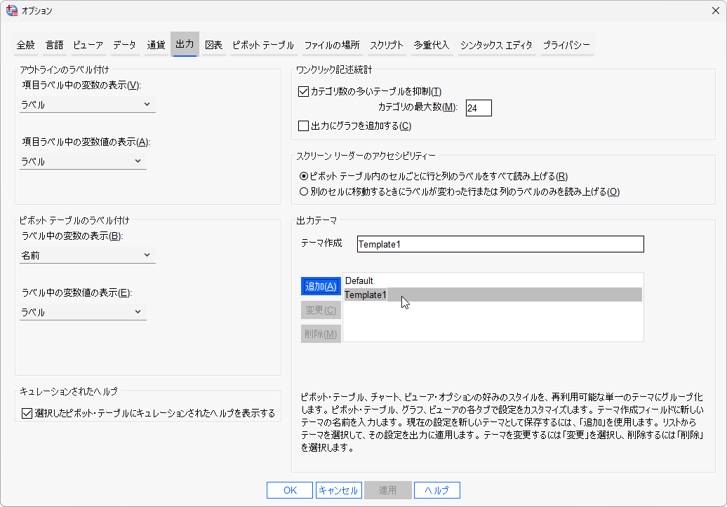Viewport: 727px width, 507px height.
Task: Click the SPSS app icon in title bar
Action: pyautogui.click(x=12, y=11)
